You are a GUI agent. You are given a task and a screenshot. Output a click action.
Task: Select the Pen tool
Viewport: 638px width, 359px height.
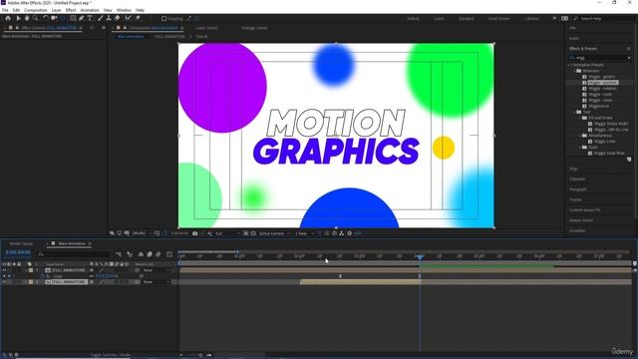[x=82, y=18]
